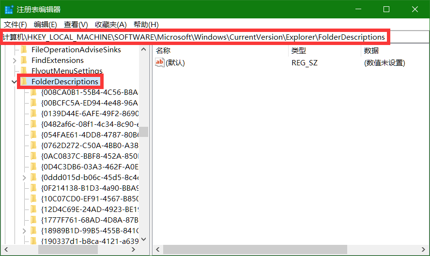Click the (默认) string value icon
Viewport: 430px width, 256px height.
coord(159,62)
